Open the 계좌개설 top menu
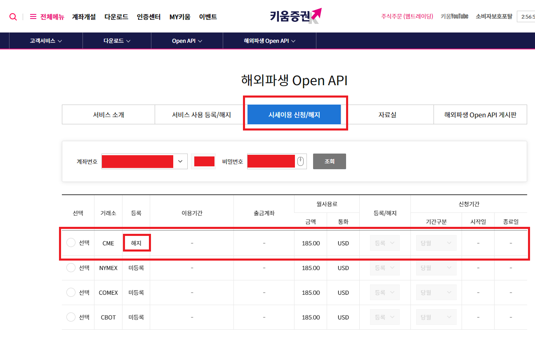The height and width of the screenshot is (338, 535). click(84, 17)
